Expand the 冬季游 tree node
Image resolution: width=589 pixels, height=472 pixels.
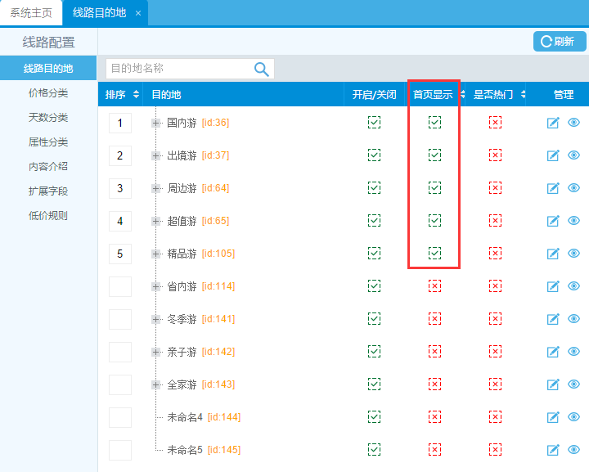[x=156, y=319]
